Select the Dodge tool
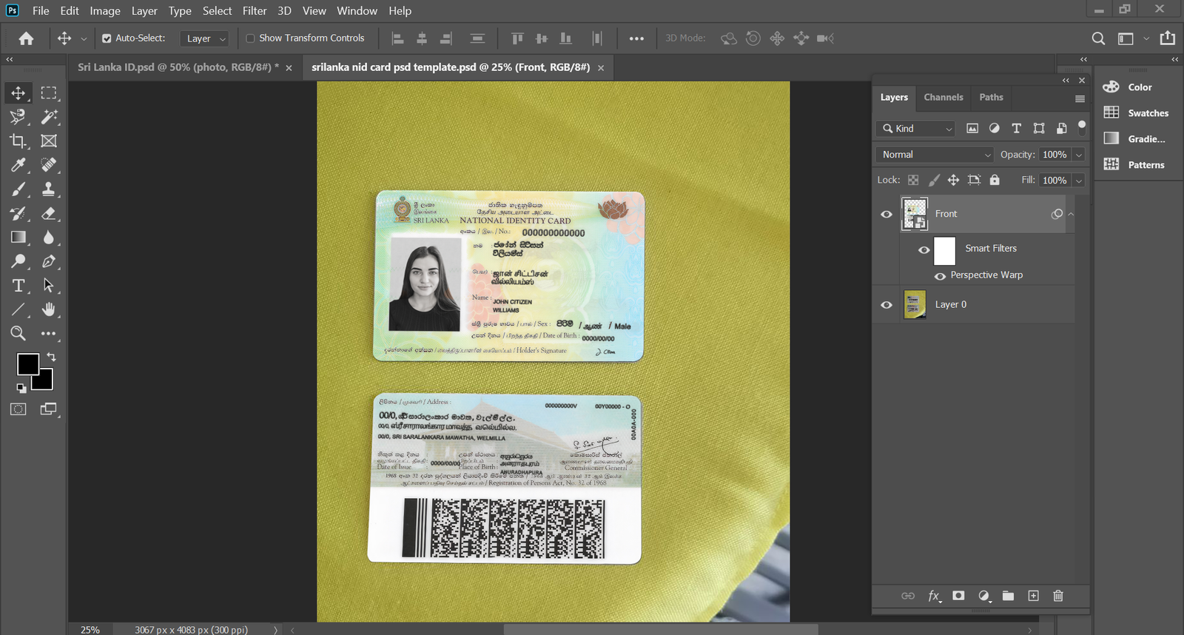The width and height of the screenshot is (1184, 635). (18, 261)
